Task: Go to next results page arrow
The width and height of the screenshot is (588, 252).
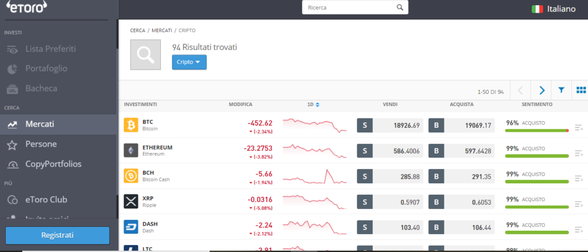Action: 541,90
